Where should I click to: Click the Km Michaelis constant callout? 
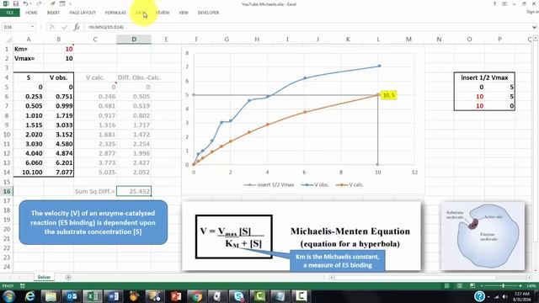(x=337, y=261)
